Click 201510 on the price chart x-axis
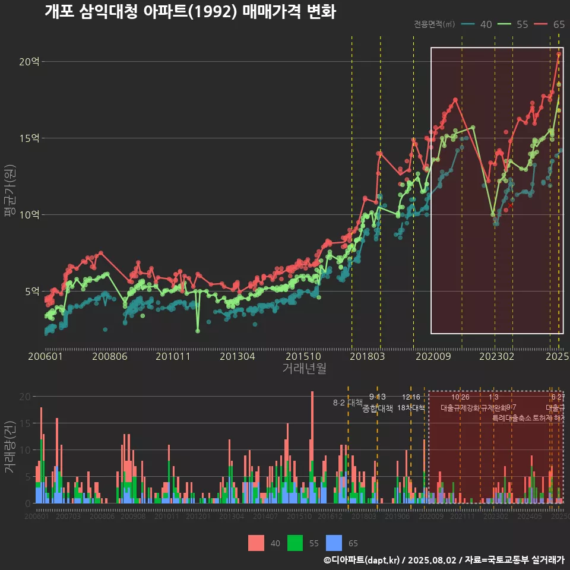Viewport: 570px width, 570px height. click(x=303, y=356)
